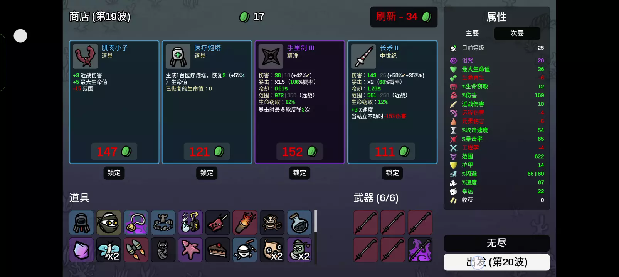The width and height of the screenshot is (619, 277).
Task: Click the ninja mask item icon
Action: (x=109, y=222)
